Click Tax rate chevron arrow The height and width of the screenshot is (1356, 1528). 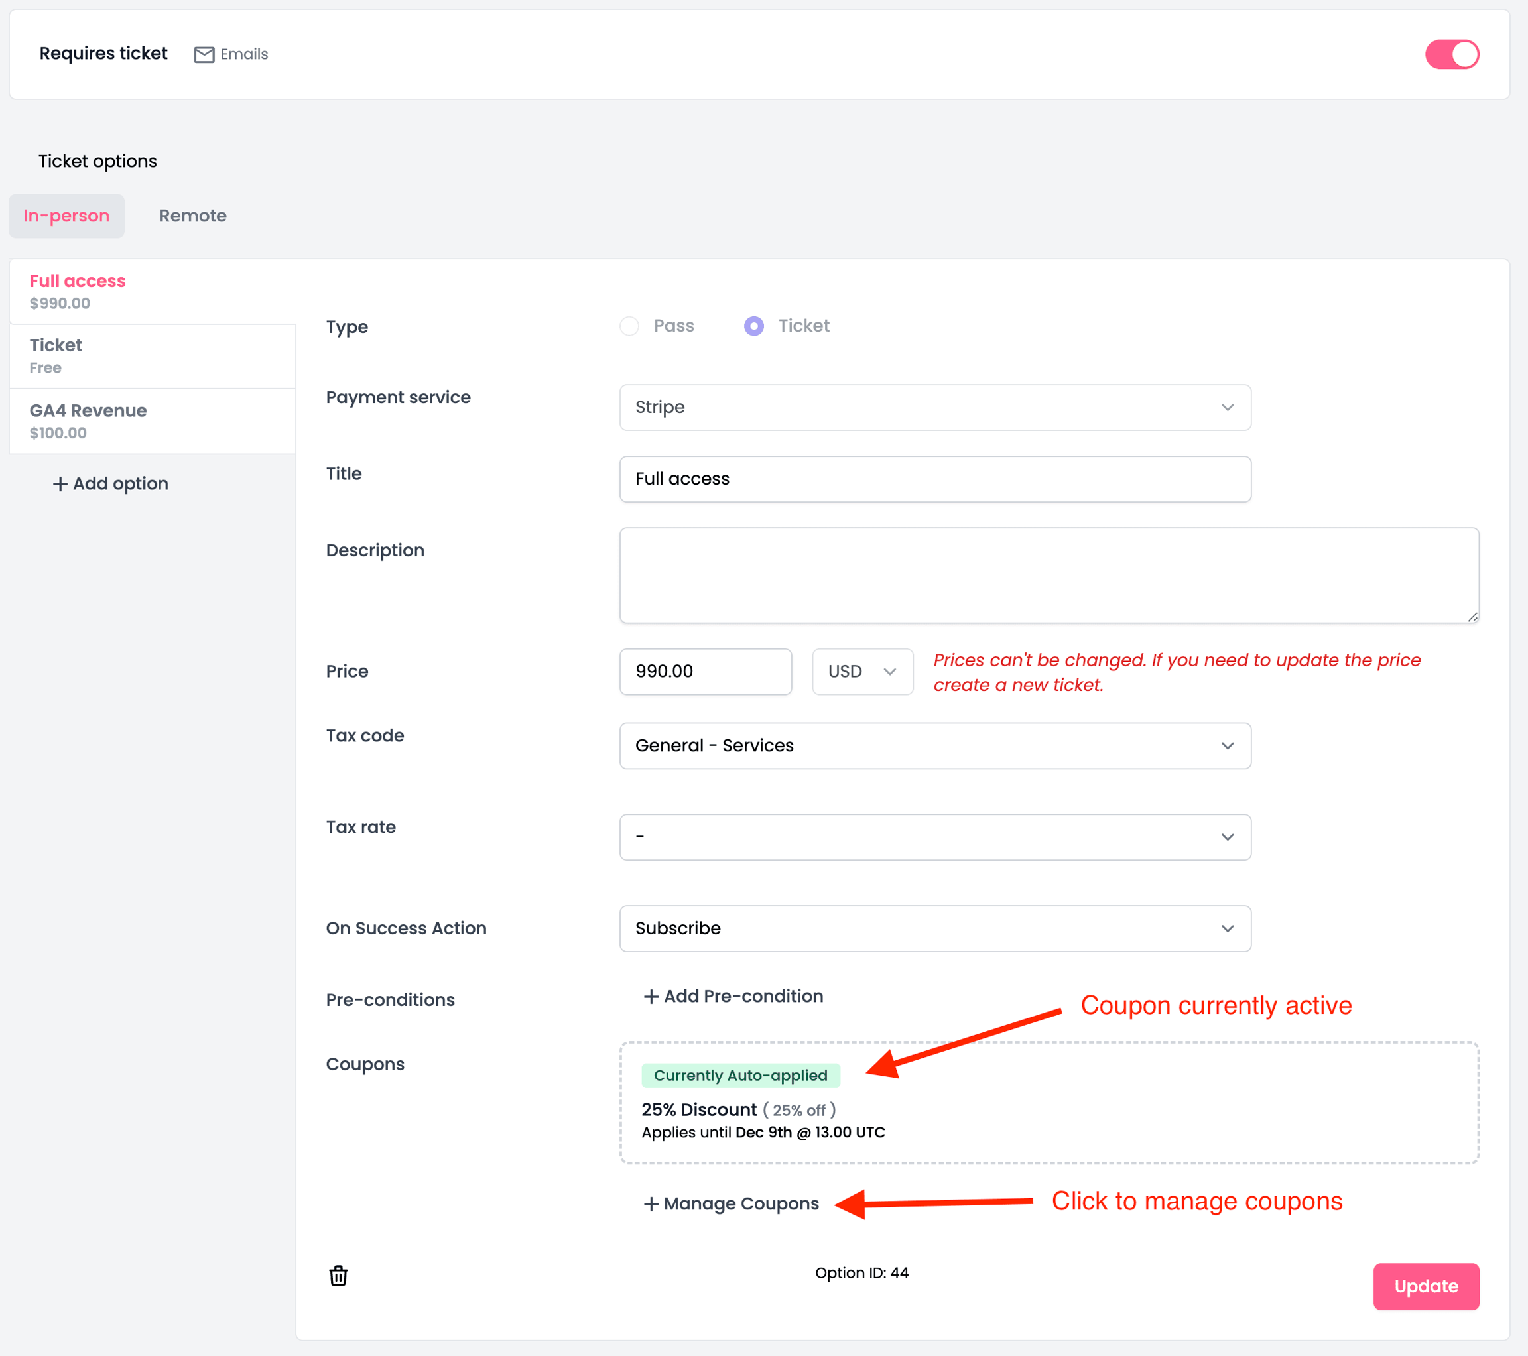point(1227,837)
